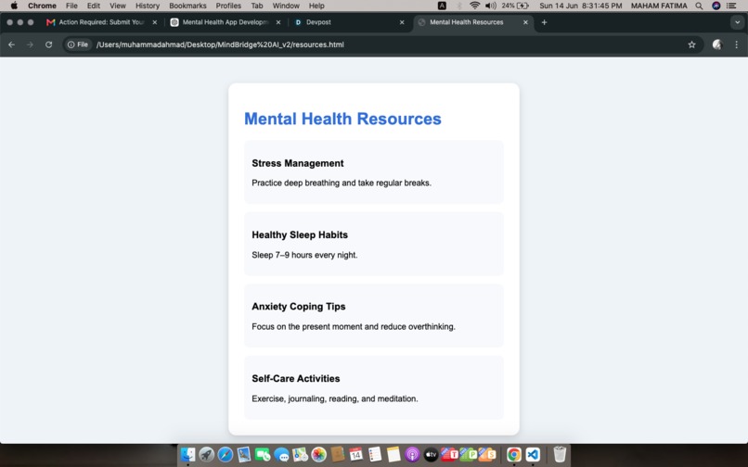
Task: Open Finder from the dock
Action: 187,455
